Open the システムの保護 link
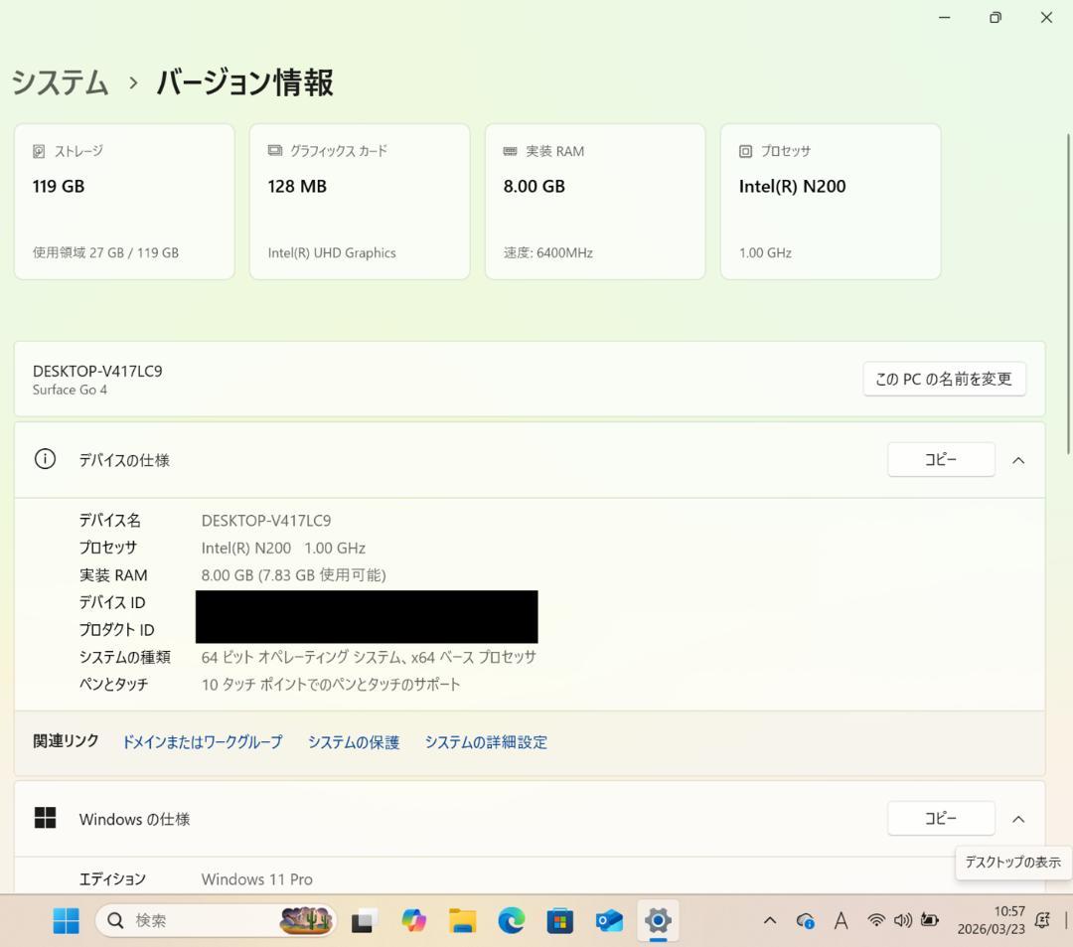The height and width of the screenshot is (947, 1073). click(353, 742)
